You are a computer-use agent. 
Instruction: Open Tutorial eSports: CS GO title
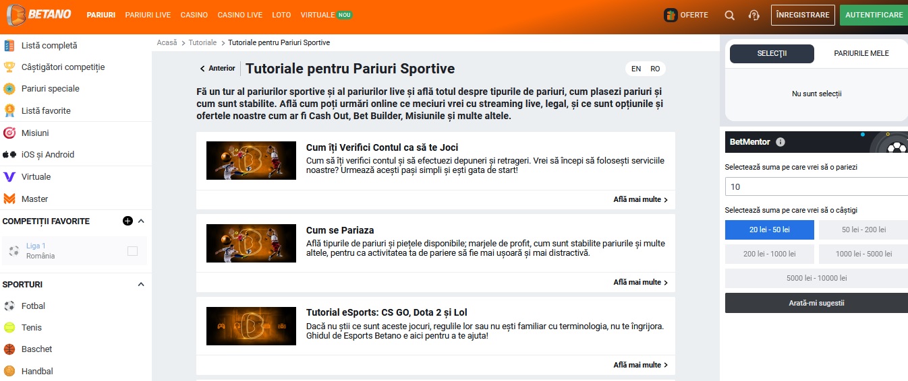(387, 312)
